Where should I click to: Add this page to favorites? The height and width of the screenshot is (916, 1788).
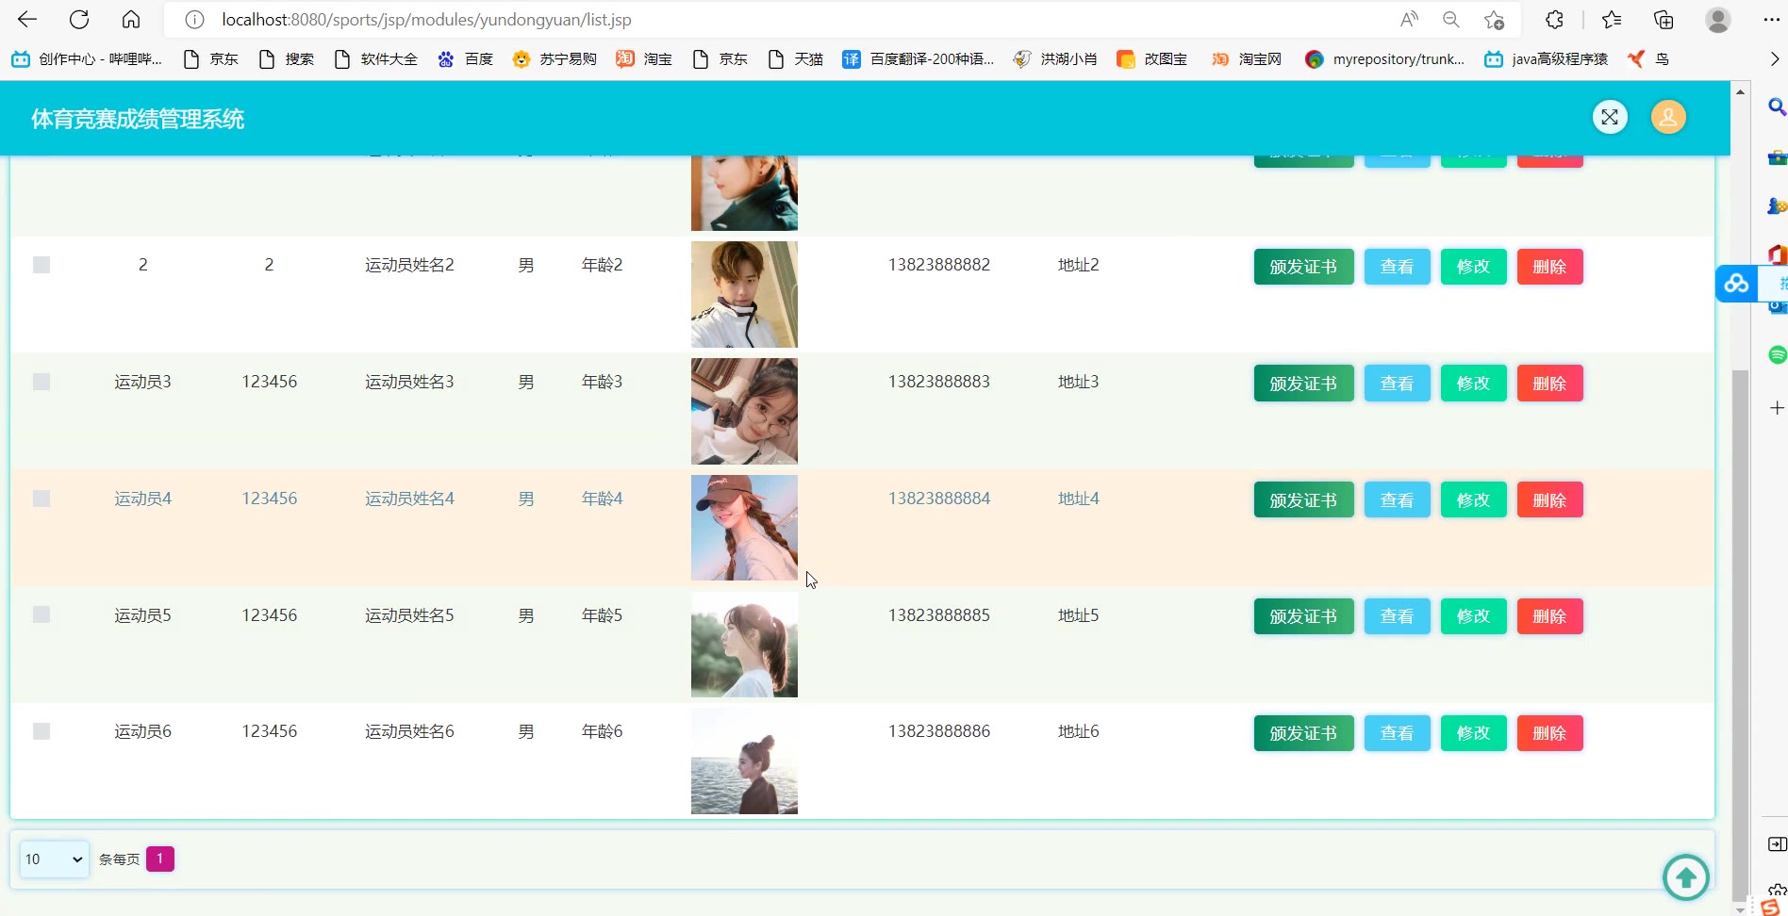click(1494, 20)
